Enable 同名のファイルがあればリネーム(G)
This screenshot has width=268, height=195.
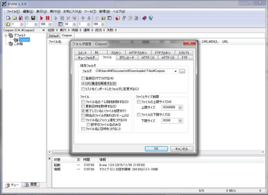point(83,116)
